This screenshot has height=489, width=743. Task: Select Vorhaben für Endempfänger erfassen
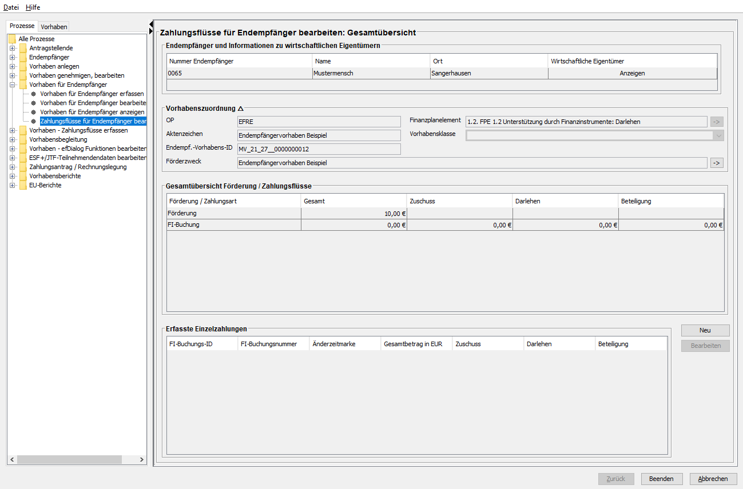point(92,94)
